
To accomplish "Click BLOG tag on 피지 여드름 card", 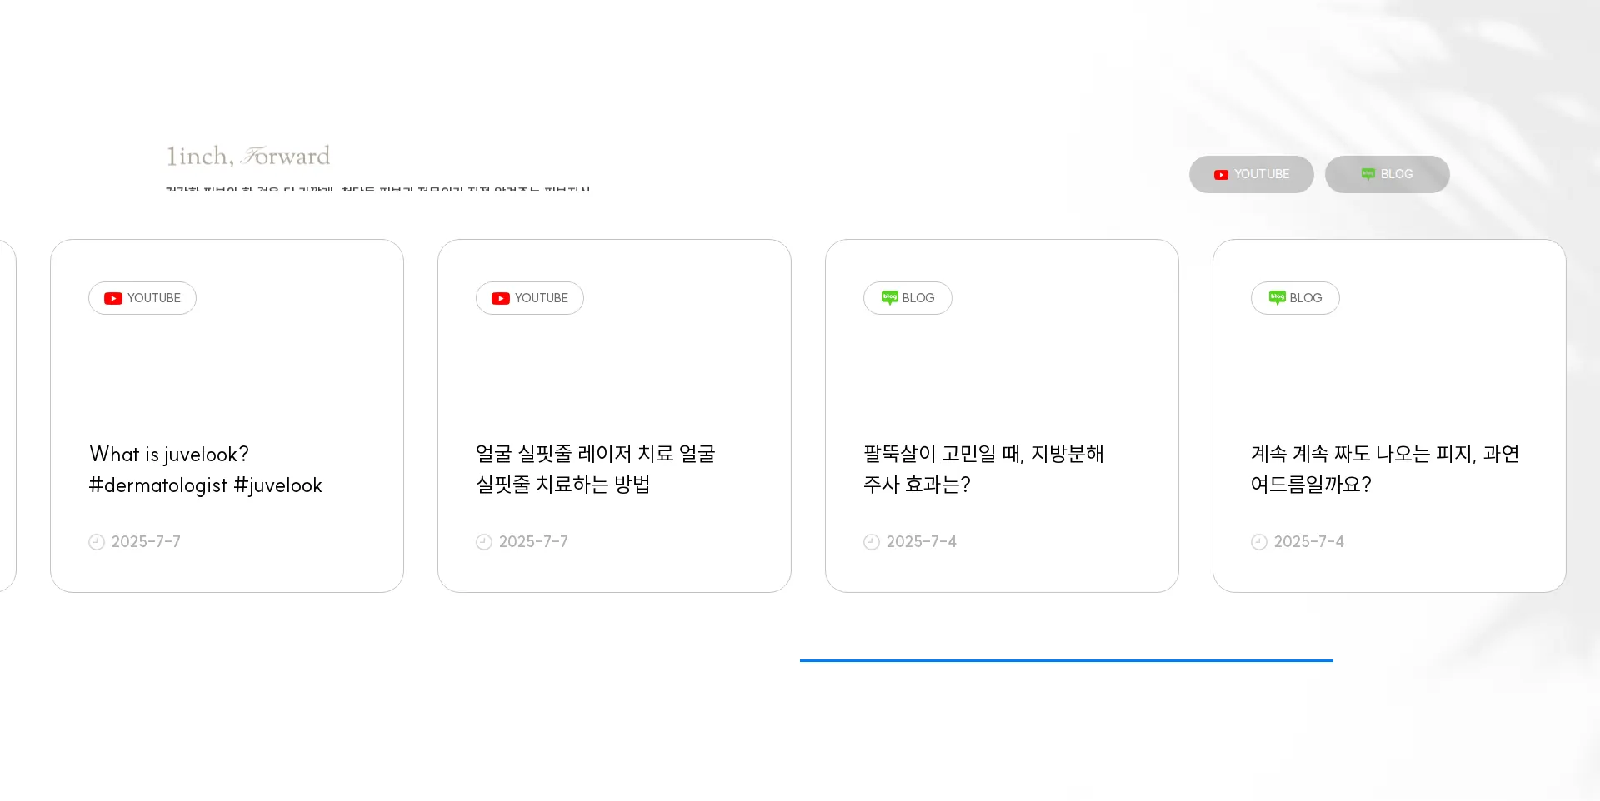I will [1295, 298].
